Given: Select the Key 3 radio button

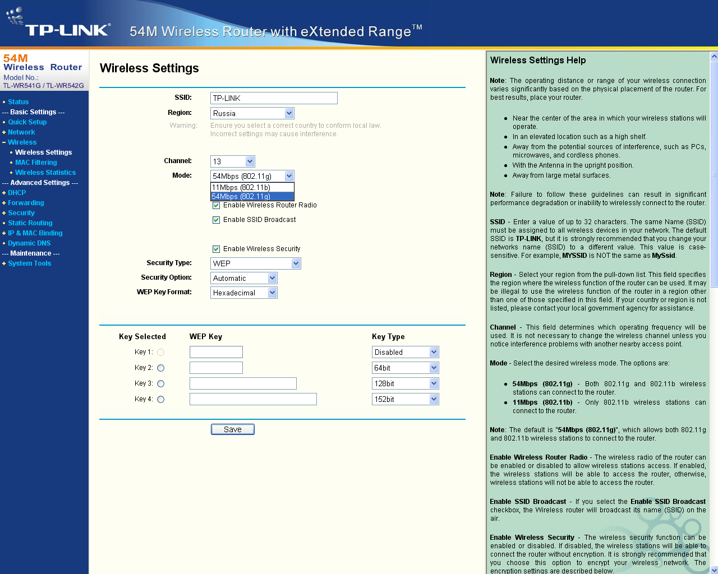Looking at the screenshot, I should 161,384.
